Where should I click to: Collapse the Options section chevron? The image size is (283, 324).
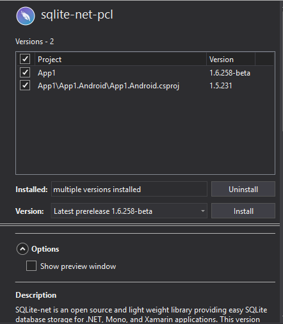22,249
